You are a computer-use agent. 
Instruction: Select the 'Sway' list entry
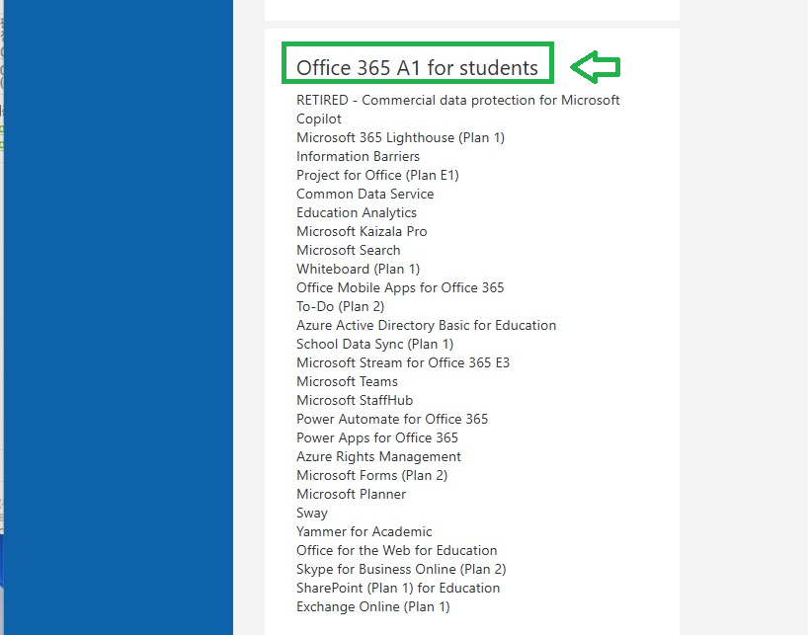point(312,514)
